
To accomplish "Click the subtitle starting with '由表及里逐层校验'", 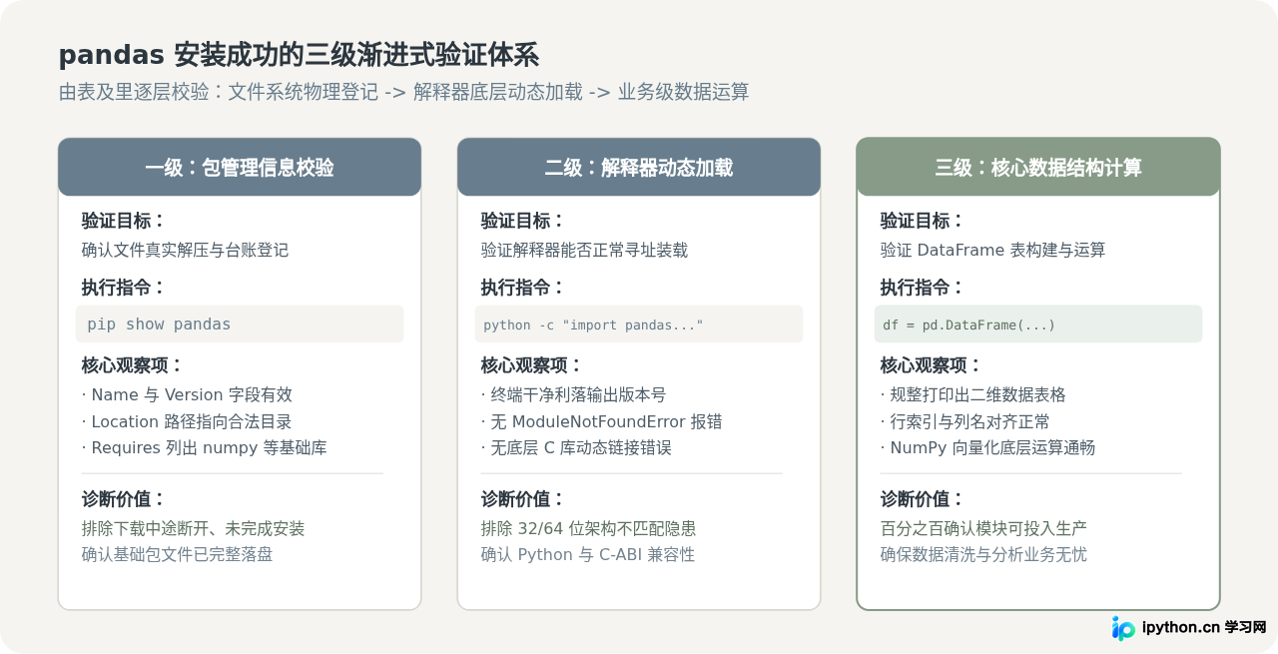I will (x=403, y=92).
